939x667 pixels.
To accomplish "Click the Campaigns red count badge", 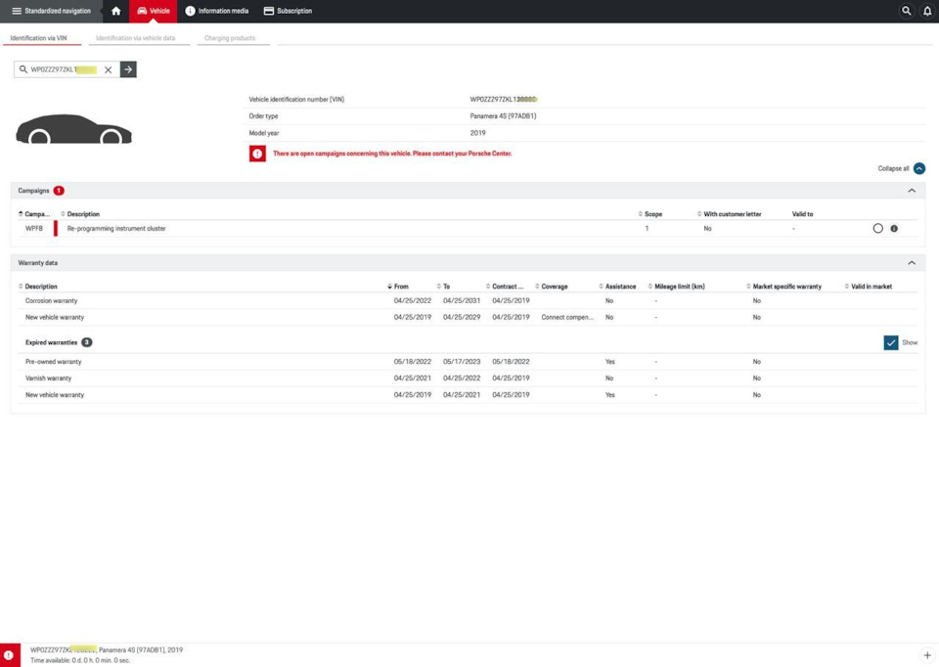I will (x=59, y=191).
